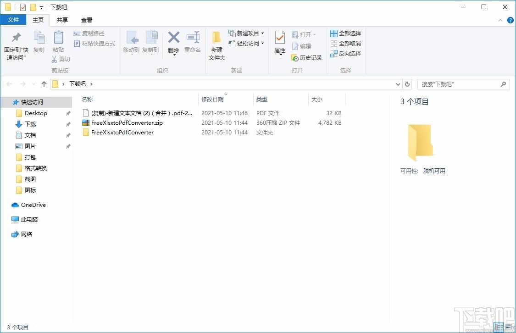This screenshot has height=333, width=516.
Task: Open Pictures (图片) in the sidebar
Action: click(30, 146)
